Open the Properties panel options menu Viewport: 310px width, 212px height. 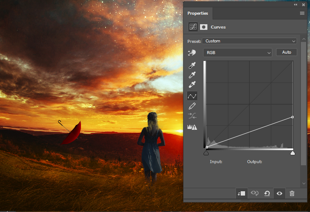302,13
